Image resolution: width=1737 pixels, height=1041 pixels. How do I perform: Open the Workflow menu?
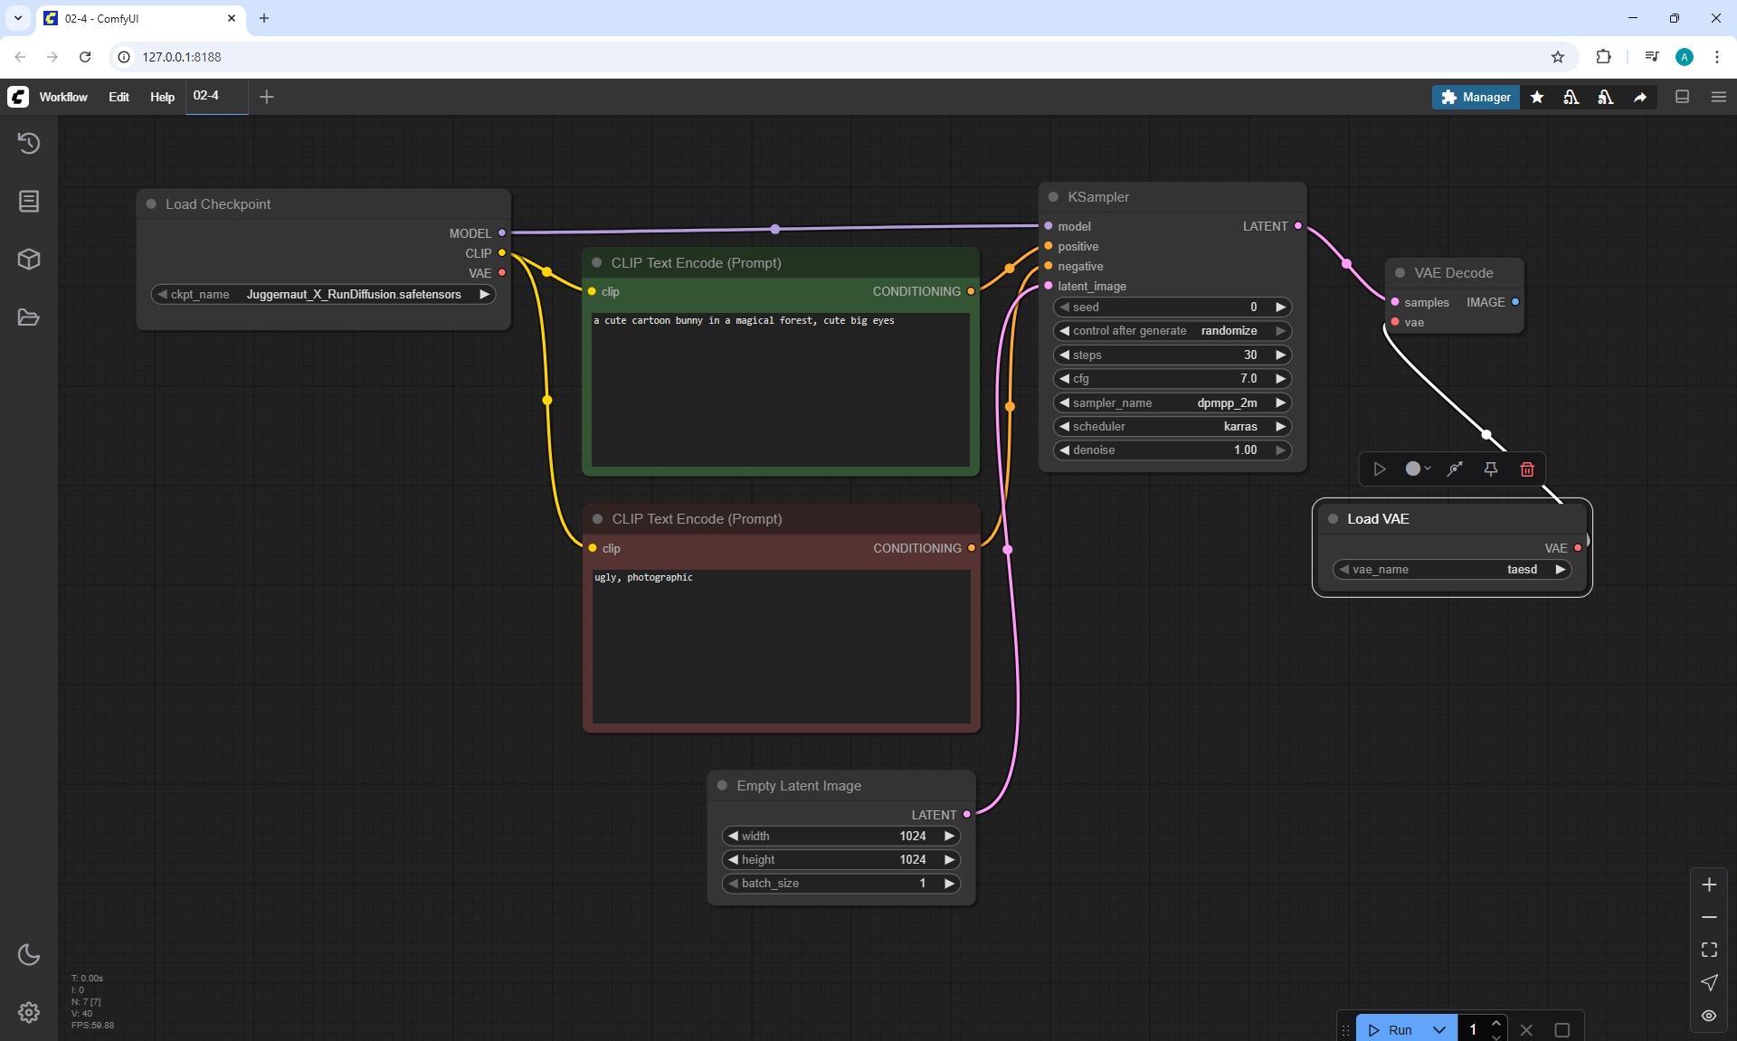[x=63, y=97]
